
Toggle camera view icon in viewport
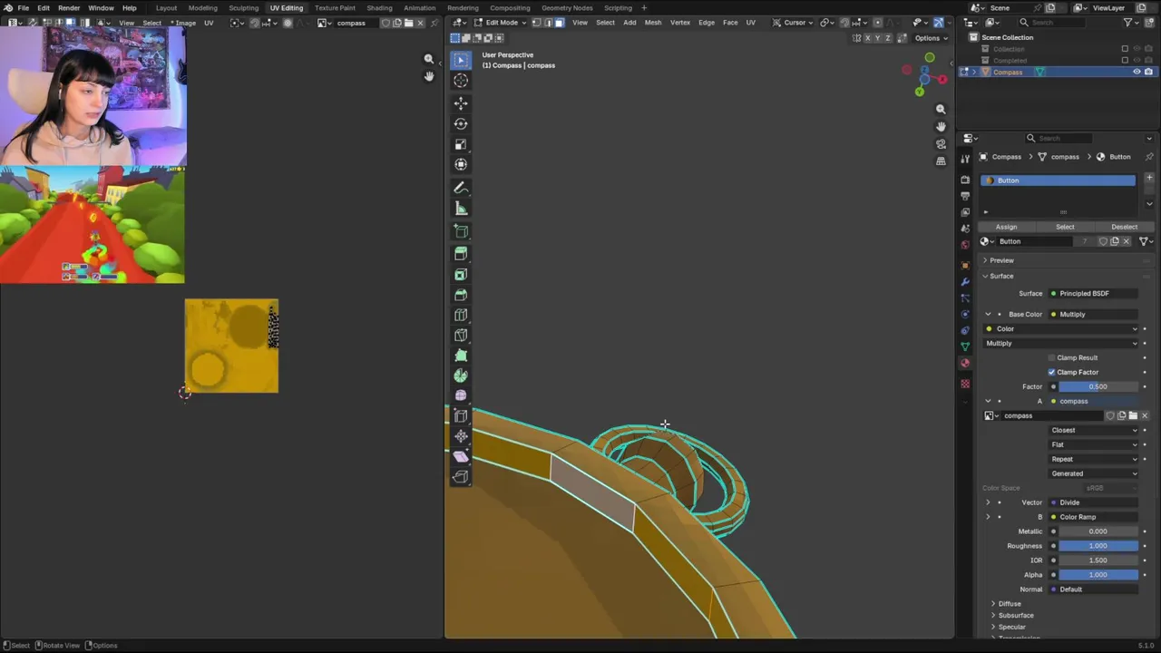coord(941,143)
